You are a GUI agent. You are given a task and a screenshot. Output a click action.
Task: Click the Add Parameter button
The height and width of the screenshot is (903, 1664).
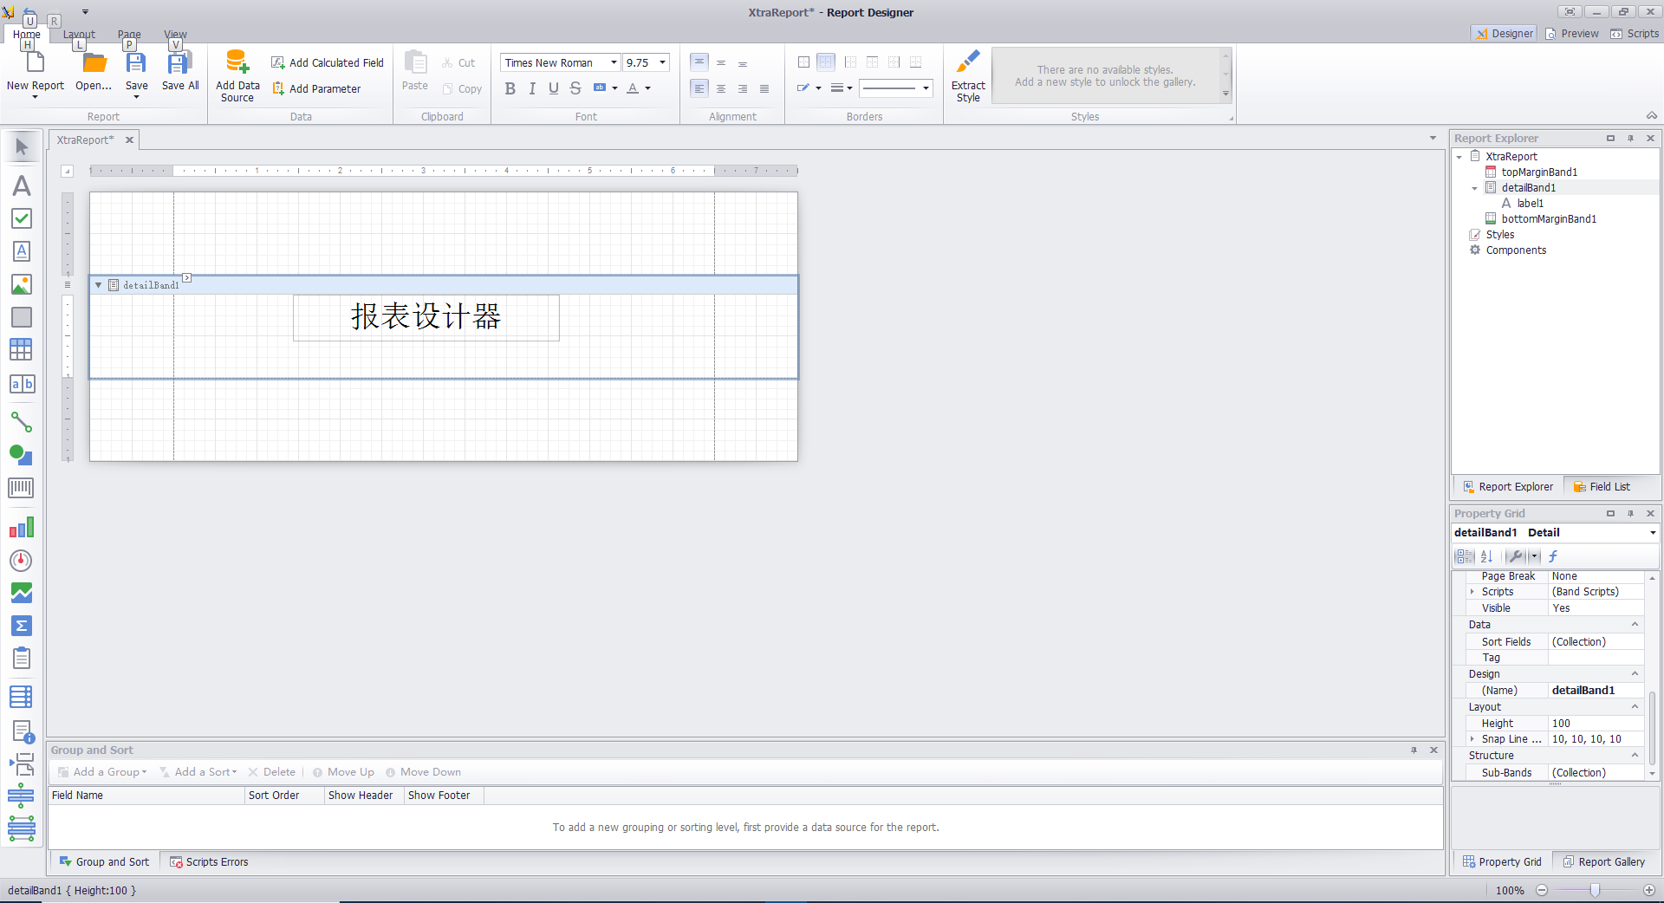click(x=316, y=88)
